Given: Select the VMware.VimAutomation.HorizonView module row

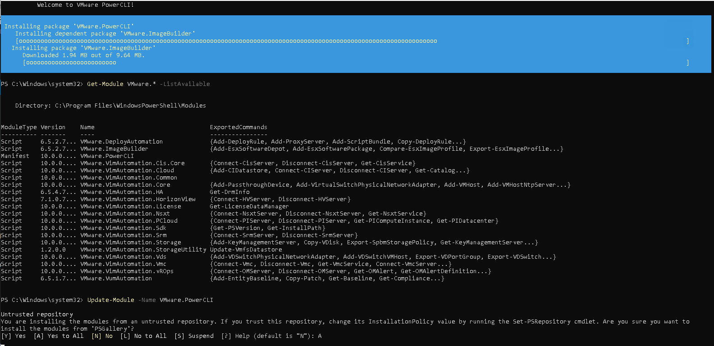Looking at the screenshot, I should 137,199.
